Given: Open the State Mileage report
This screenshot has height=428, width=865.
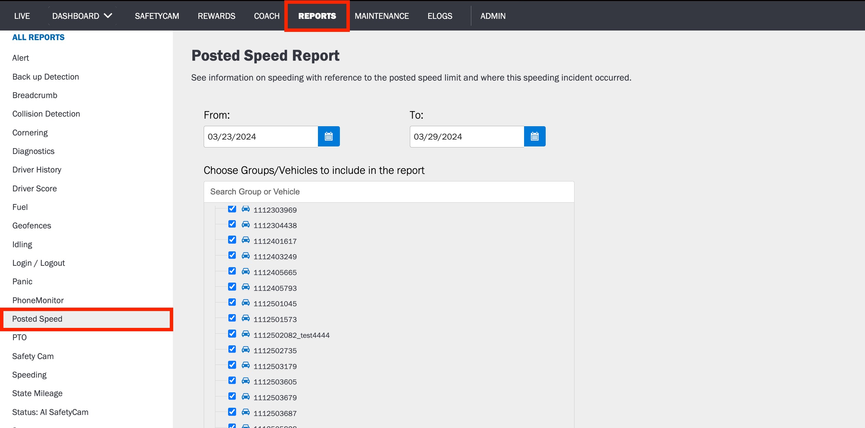Looking at the screenshot, I should [x=37, y=393].
